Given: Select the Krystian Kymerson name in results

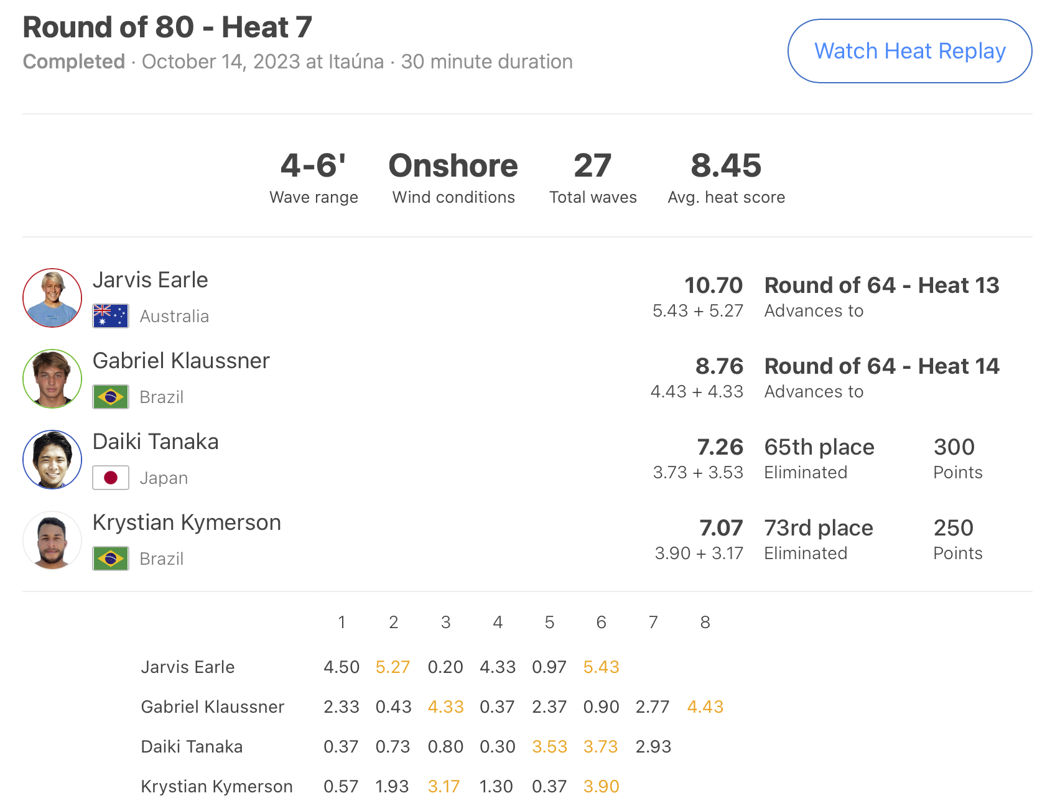Looking at the screenshot, I should point(187,522).
